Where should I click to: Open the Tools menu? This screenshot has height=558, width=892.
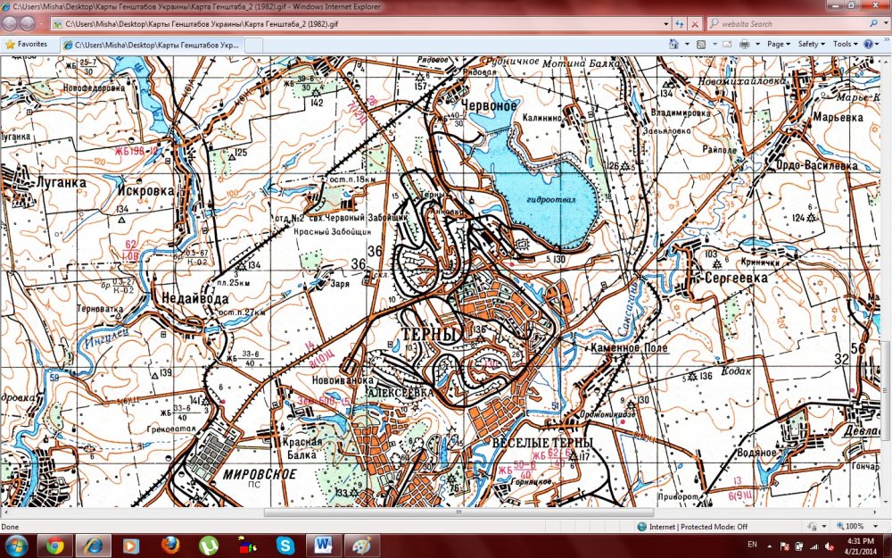(846, 44)
